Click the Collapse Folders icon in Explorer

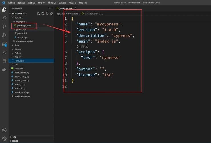pos(51,13)
